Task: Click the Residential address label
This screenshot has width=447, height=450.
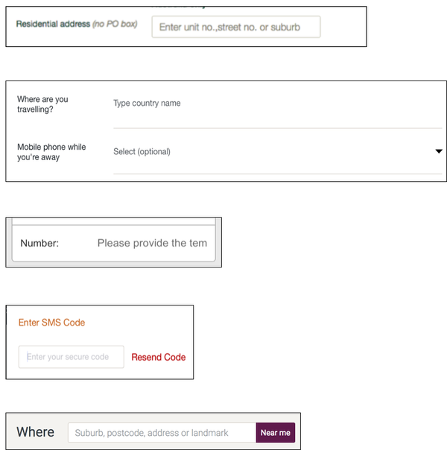Action: coord(53,24)
